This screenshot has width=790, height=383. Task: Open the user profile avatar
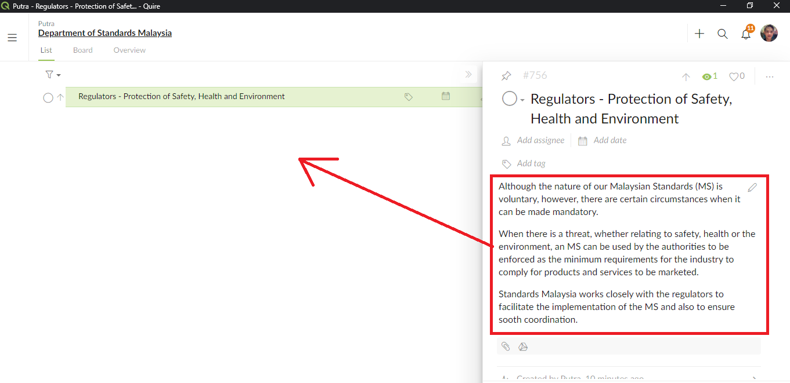[769, 33]
